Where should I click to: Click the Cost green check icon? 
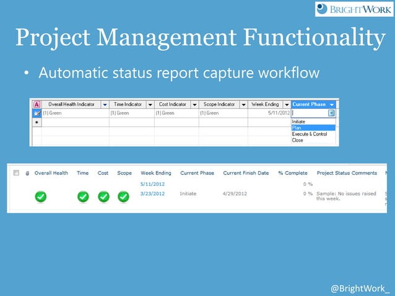click(x=103, y=197)
